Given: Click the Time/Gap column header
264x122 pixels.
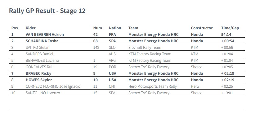Looking at the screenshot, I should (x=230, y=28).
